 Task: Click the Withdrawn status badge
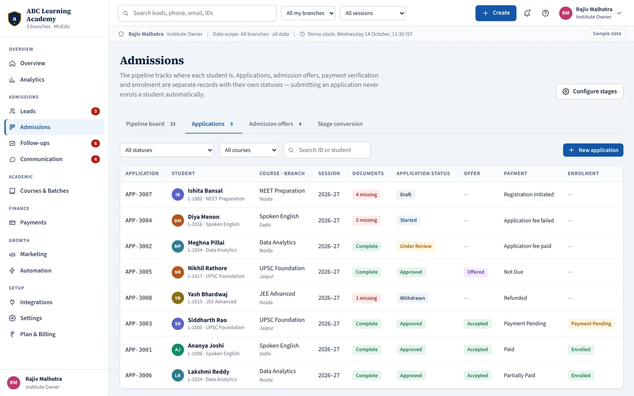[412, 298]
